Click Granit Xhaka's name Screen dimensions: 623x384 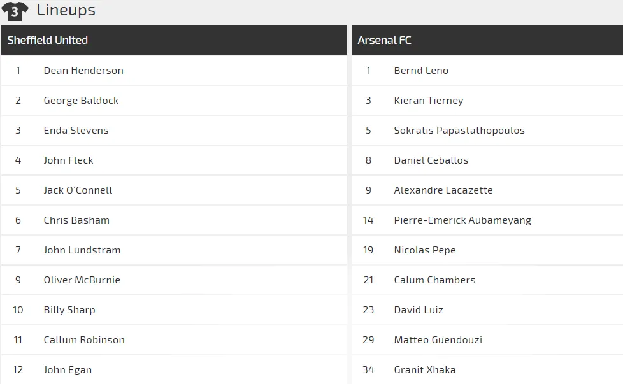[x=425, y=370]
